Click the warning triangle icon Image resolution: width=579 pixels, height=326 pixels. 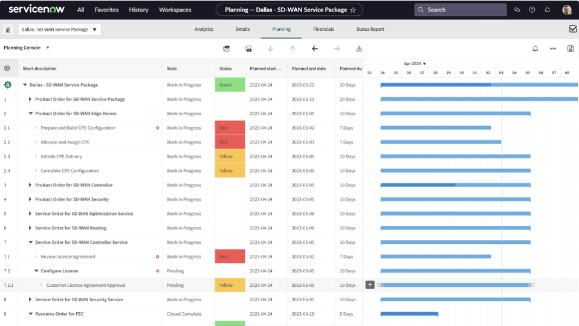(359, 49)
